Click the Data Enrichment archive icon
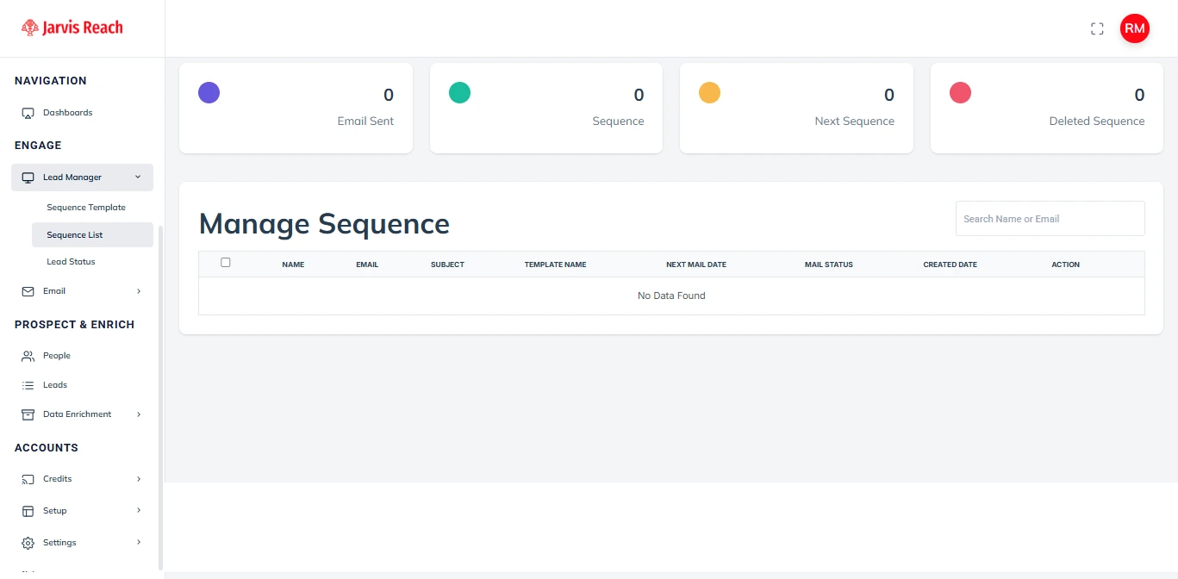Viewport: 1178px width, 579px height. pyautogui.click(x=28, y=414)
